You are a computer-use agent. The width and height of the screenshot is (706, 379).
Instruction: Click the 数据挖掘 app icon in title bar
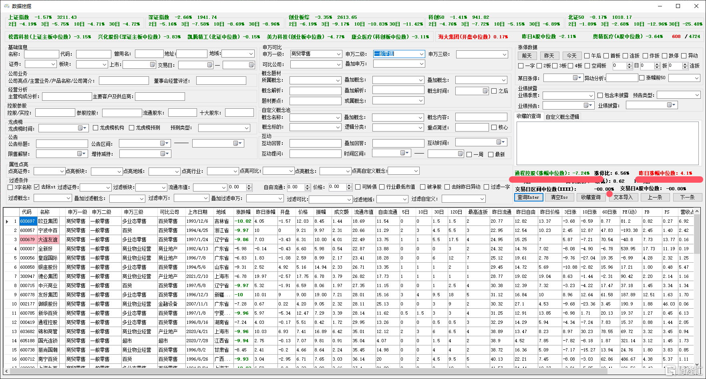(x=6, y=6)
